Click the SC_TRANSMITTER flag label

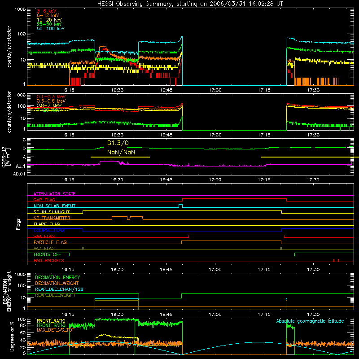click(x=52, y=218)
